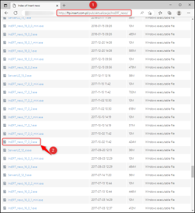The image size is (195, 213).
Task: Open the read aloud icon in address bar
Action: (x=142, y=13)
